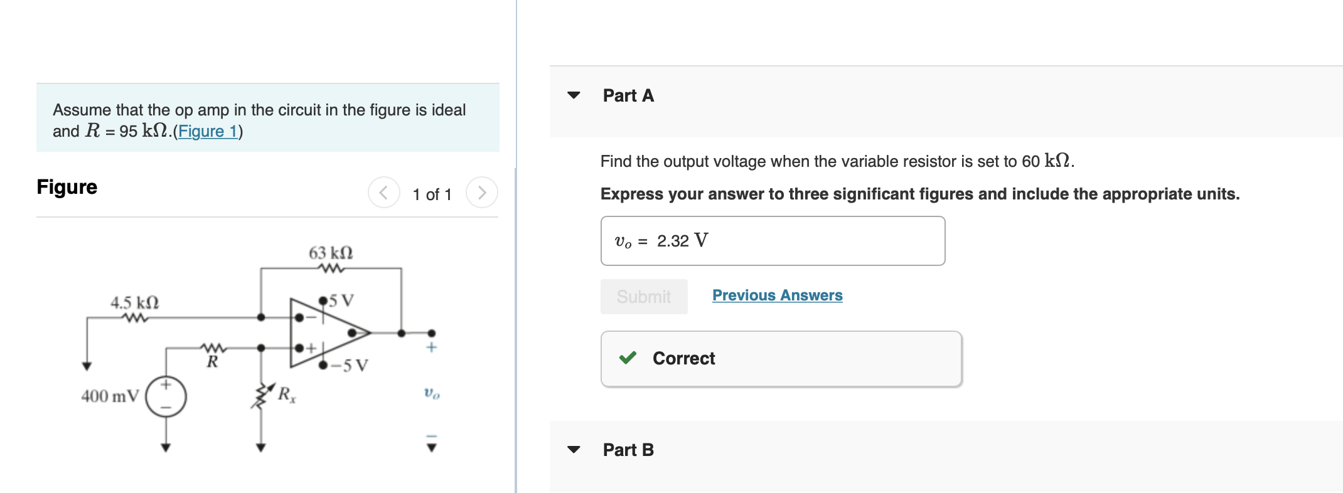This screenshot has height=493, width=1343.
Task: Go to the previous figure arrow
Action: 383,193
